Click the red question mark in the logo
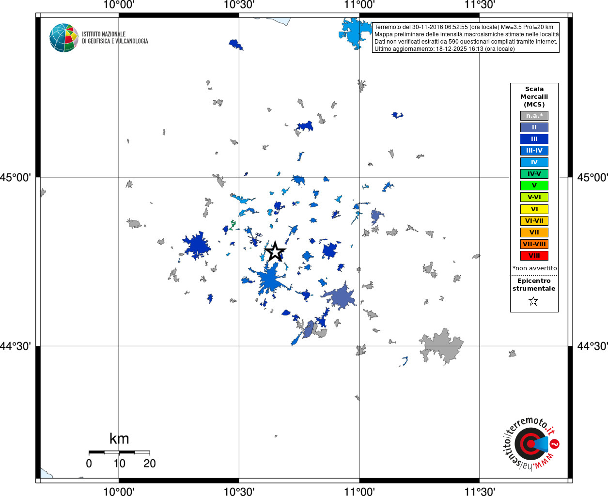608x496 pixels. click(555, 444)
